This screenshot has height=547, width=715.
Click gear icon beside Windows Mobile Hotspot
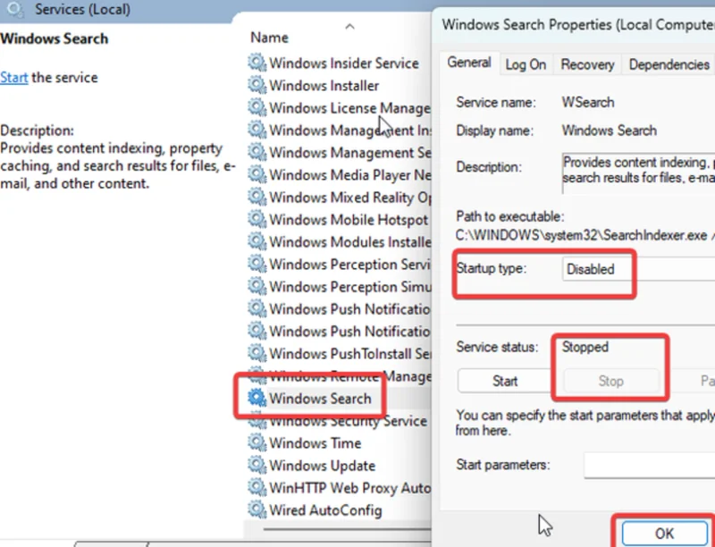(x=257, y=219)
